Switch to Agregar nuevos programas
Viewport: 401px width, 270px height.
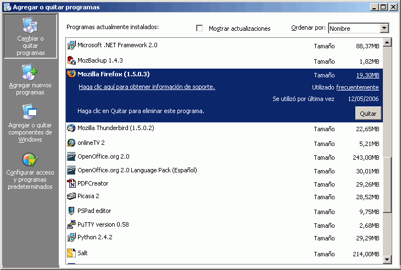tap(30, 80)
